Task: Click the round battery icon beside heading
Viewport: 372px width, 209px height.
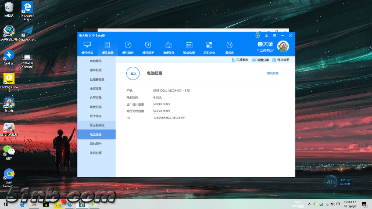Action: (133, 74)
